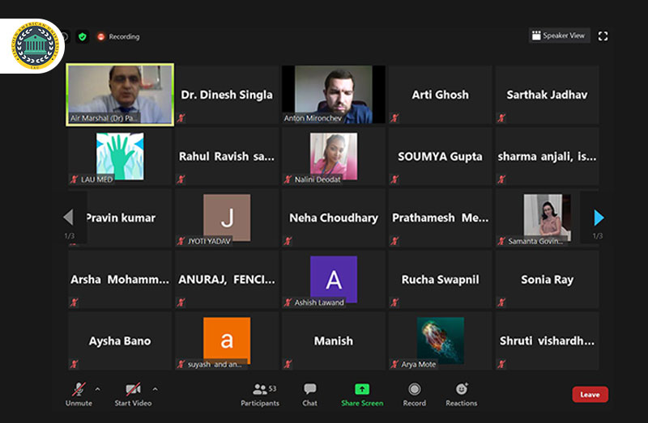Select the LAU MED hand avatar tile
The height and width of the screenshot is (423, 648).
click(120, 156)
